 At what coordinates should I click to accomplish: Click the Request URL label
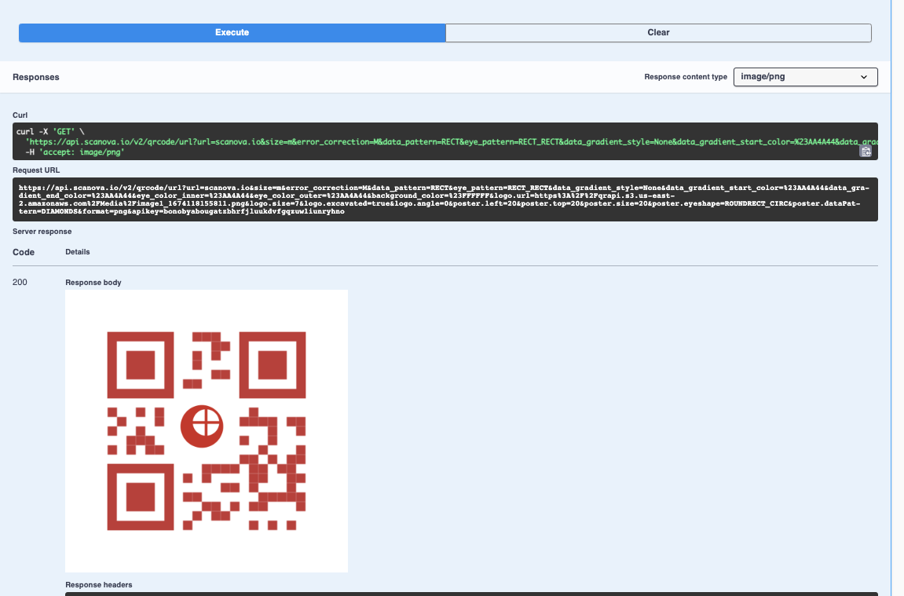[x=36, y=170]
